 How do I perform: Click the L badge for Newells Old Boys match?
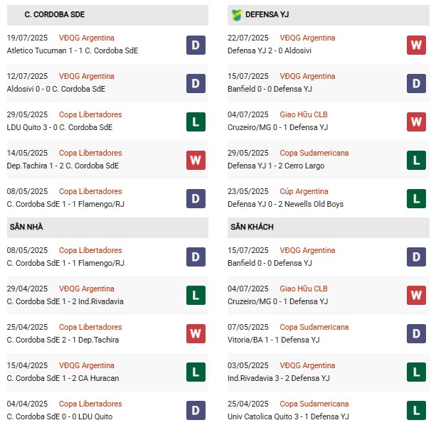coord(416,198)
